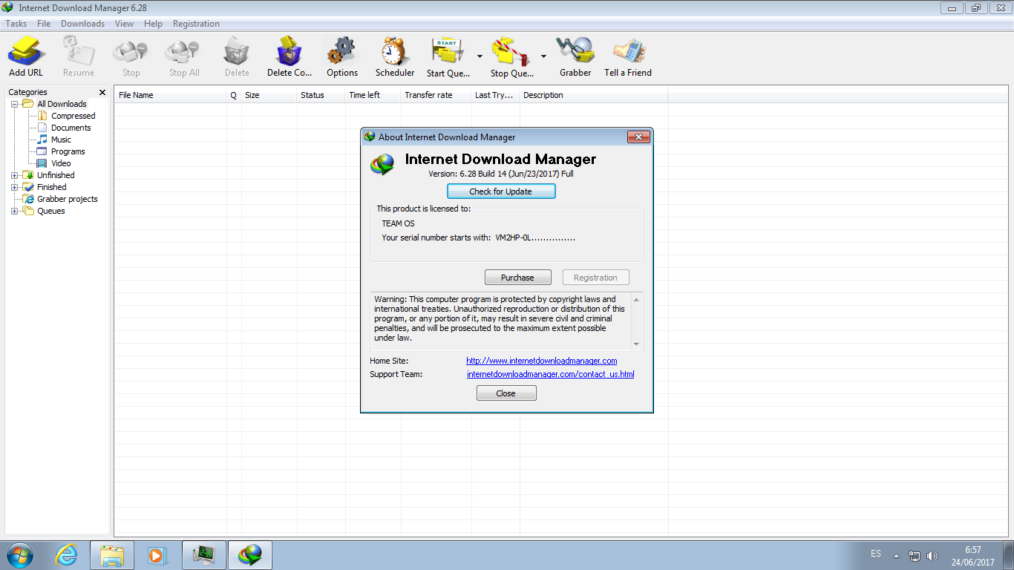Sort by File Name column header
This screenshot has height=570, width=1014.
[x=171, y=95]
